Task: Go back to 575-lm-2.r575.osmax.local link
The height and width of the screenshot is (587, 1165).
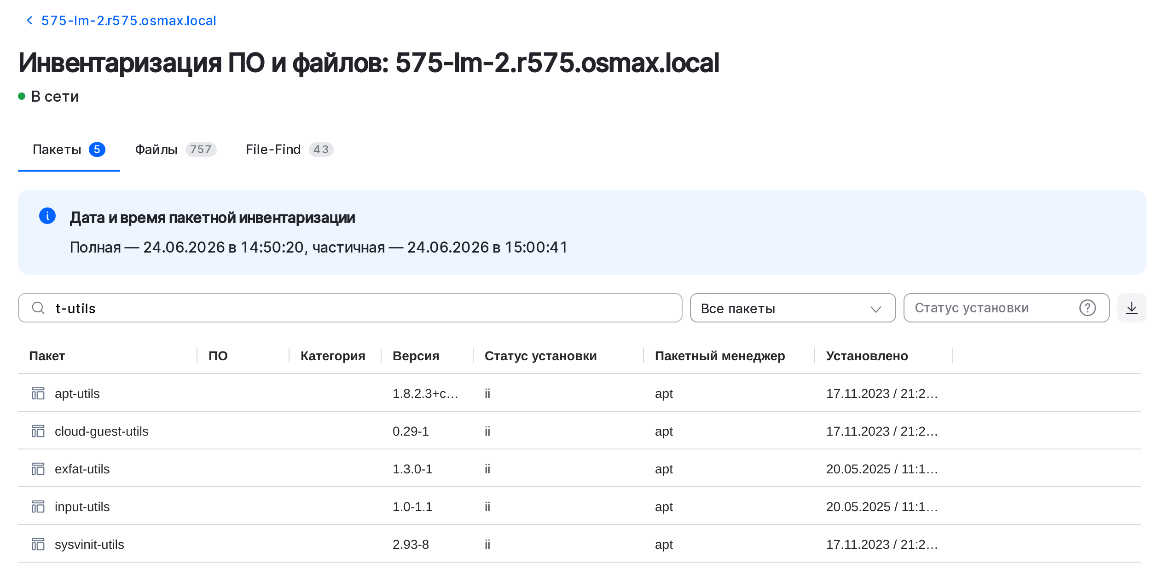Action: (x=128, y=21)
